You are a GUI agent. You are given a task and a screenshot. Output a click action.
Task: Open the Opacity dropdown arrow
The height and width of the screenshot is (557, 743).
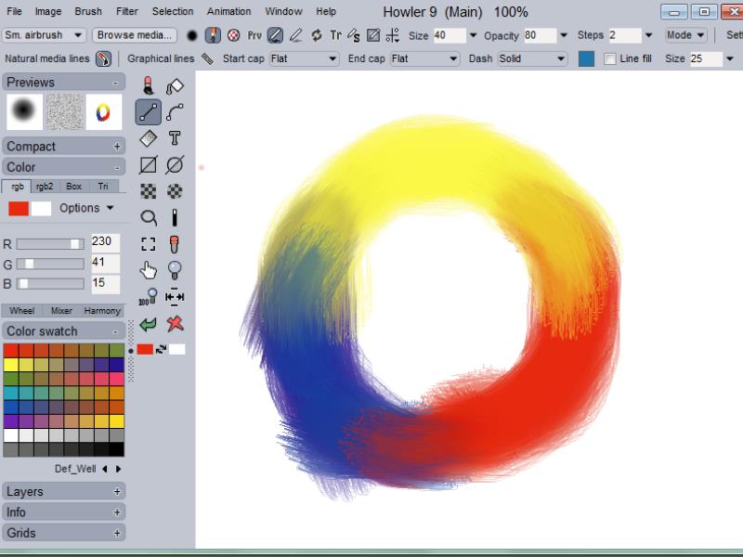pos(564,35)
